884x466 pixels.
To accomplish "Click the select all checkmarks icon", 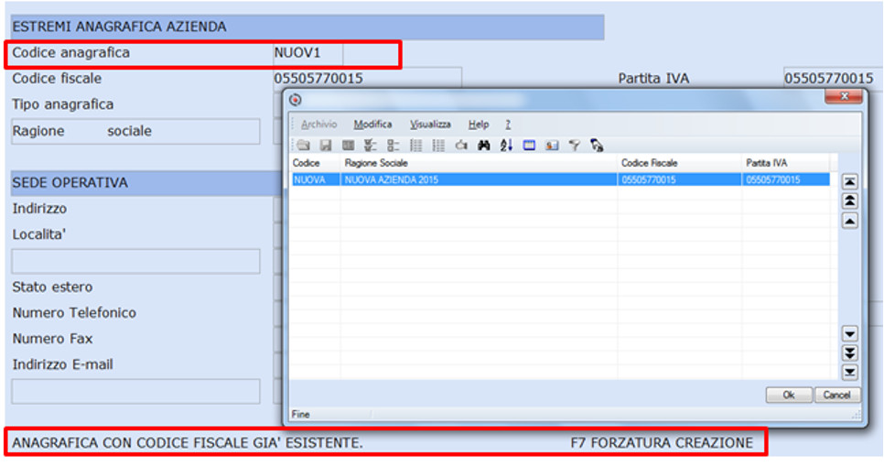I will [x=371, y=146].
